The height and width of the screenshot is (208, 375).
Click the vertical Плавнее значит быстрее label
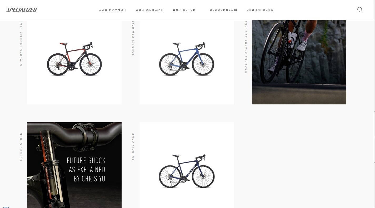coord(246,47)
